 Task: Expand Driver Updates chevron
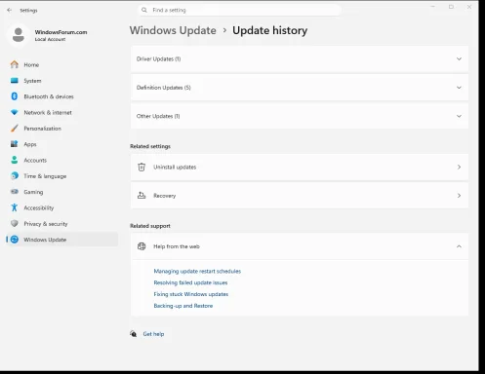pyautogui.click(x=459, y=59)
